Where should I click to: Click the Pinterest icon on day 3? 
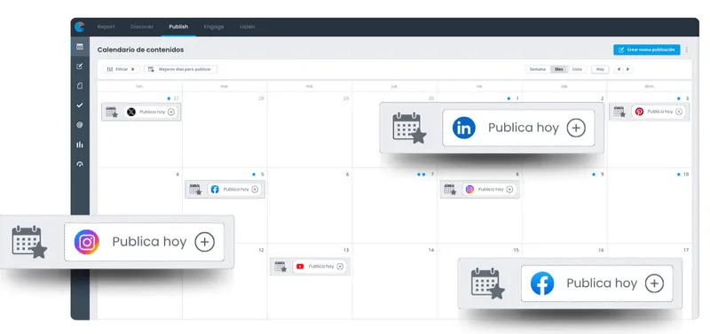(639, 112)
